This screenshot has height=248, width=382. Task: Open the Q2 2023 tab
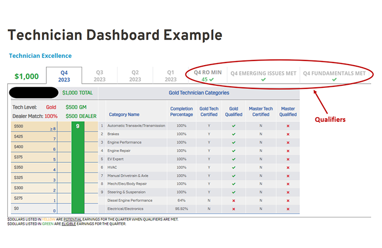135,76
